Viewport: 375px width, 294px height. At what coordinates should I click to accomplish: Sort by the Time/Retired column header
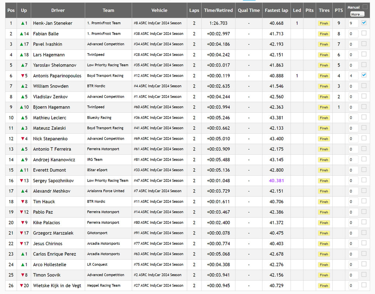[x=218, y=10]
